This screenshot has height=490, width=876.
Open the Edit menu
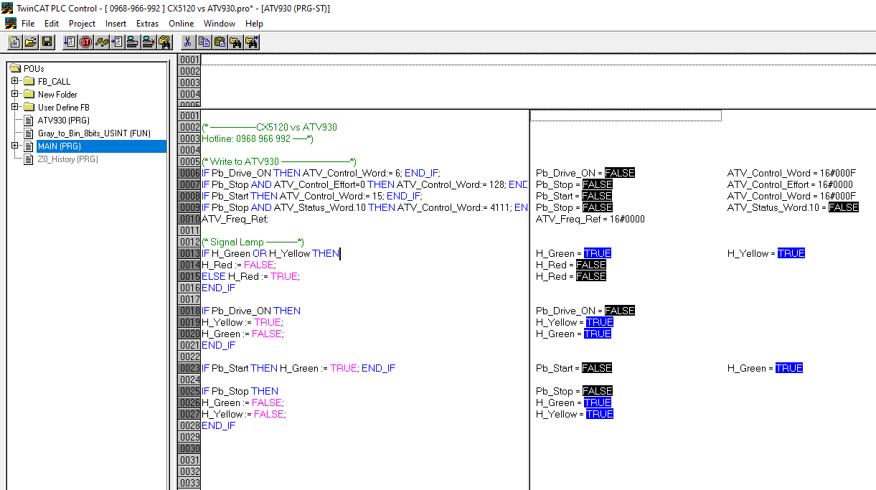coord(52,23)
